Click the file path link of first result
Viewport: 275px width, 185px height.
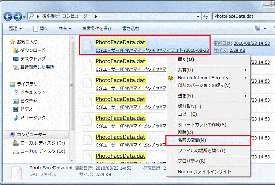point(152,50)
